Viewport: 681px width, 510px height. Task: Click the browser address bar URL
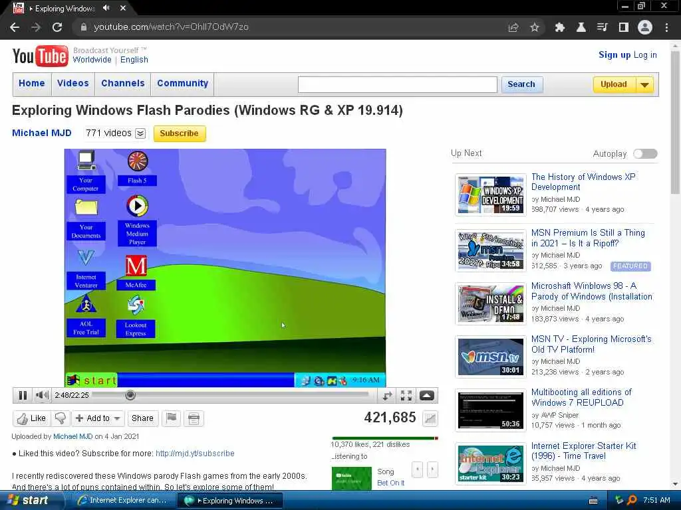(171, 27)
